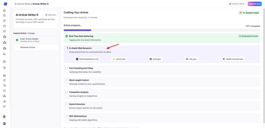This screenshot has height=128, width=265.
Task: Click the In-Depth Web Research title
Action: (80, 48)
